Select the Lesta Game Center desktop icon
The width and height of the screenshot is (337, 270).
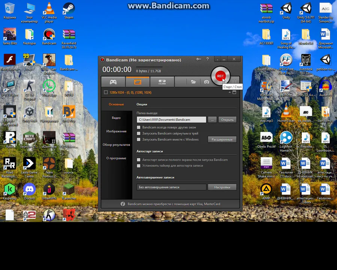click(x=29, y=167)
